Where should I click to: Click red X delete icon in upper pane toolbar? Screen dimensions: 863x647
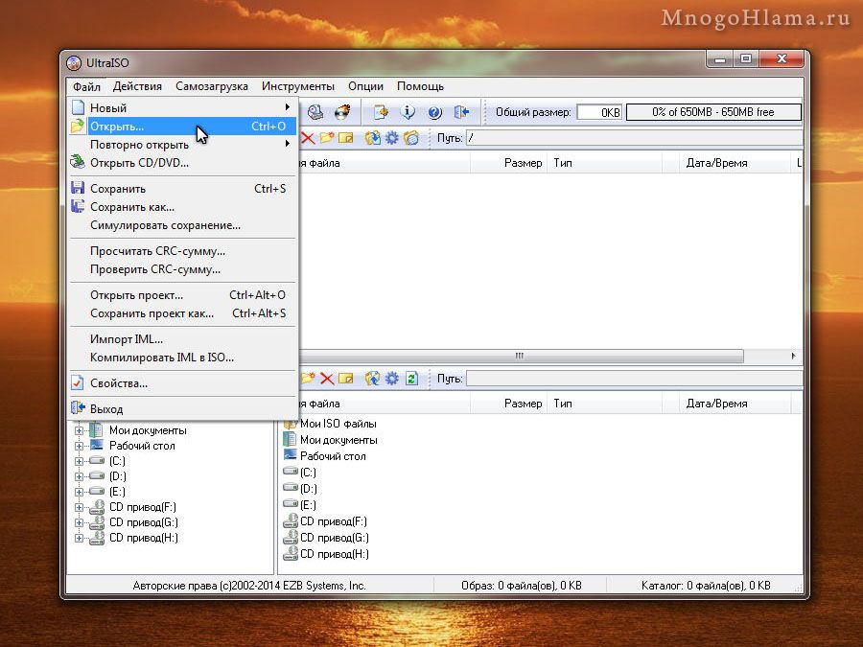click(308, 138)
